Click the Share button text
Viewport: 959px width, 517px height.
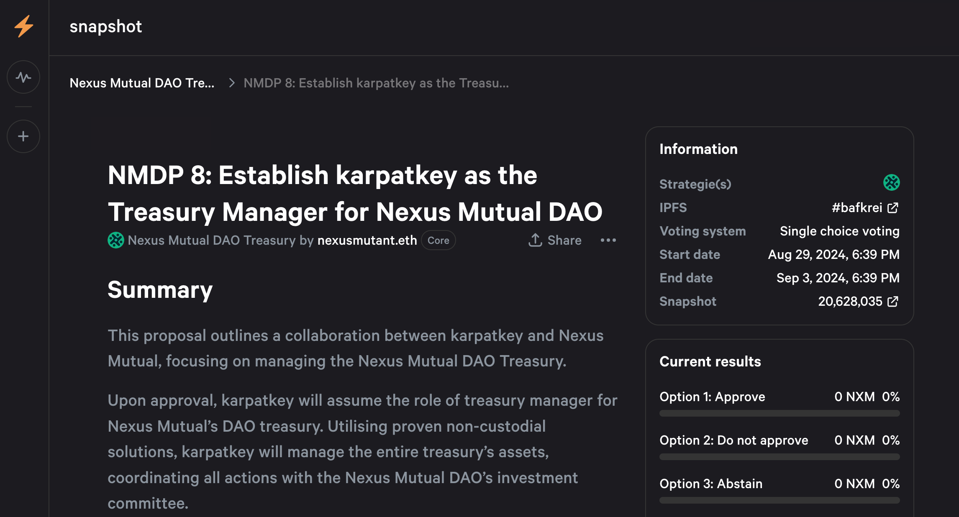(564, 241)
